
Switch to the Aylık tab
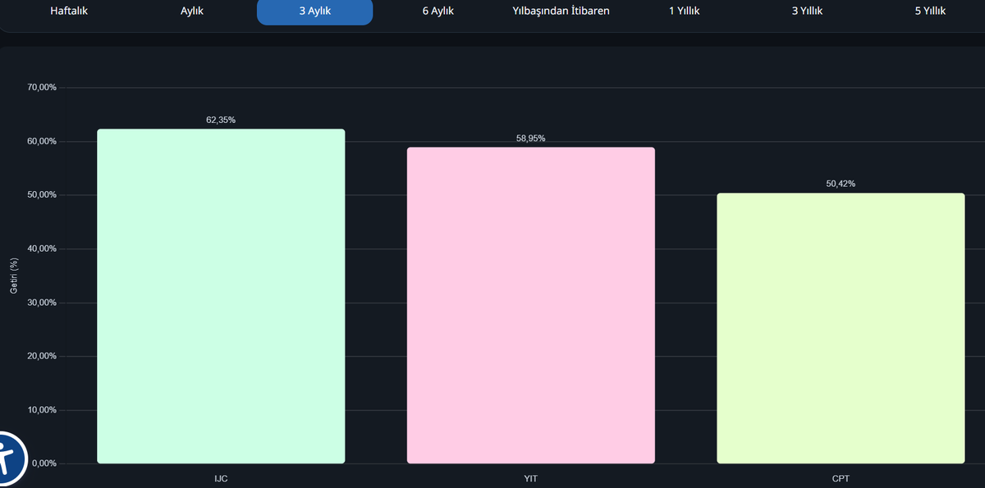pyautogui.click(x=192, y=11)
